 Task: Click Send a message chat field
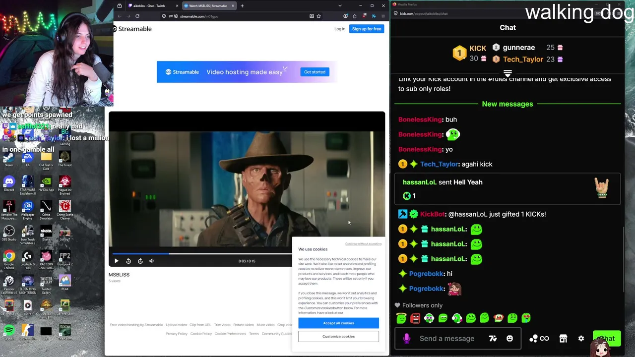click(x=447, y=339)
